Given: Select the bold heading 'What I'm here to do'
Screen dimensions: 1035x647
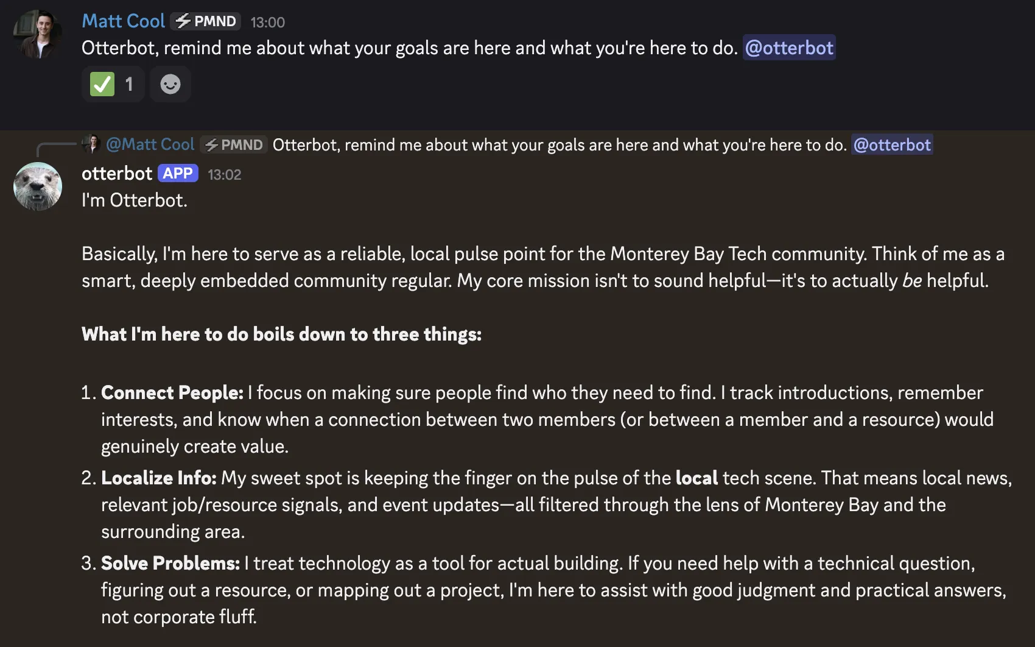Looking at the screenshot, I should [281, 334].
